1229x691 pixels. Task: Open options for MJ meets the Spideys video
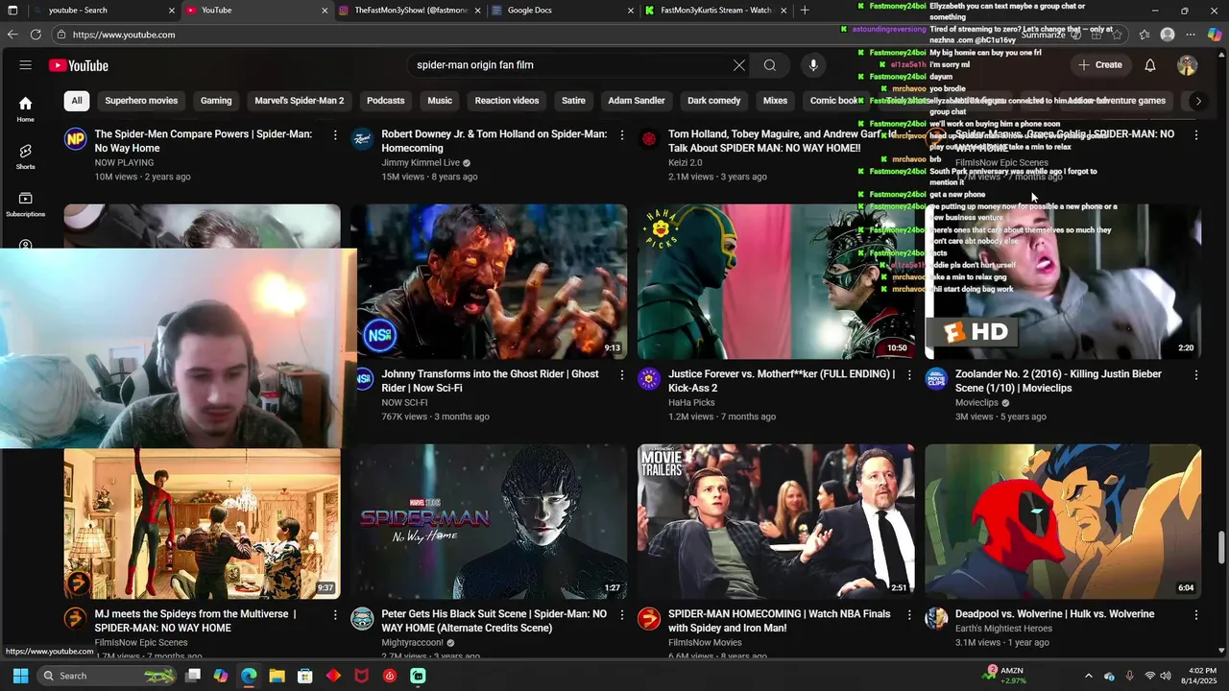coord(335,615)
